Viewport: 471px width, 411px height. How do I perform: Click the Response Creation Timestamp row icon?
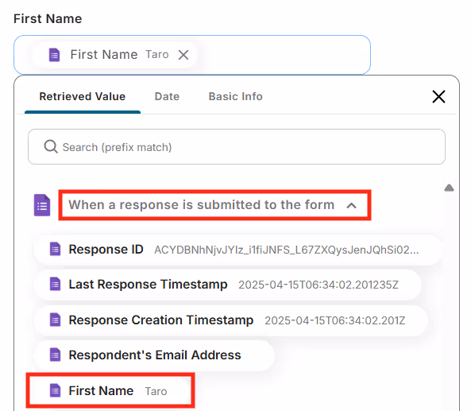pos(55,320)
